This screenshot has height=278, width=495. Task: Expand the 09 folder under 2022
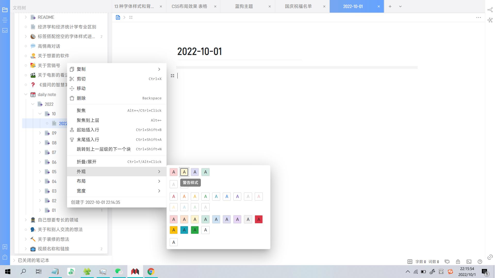(40, 133)
